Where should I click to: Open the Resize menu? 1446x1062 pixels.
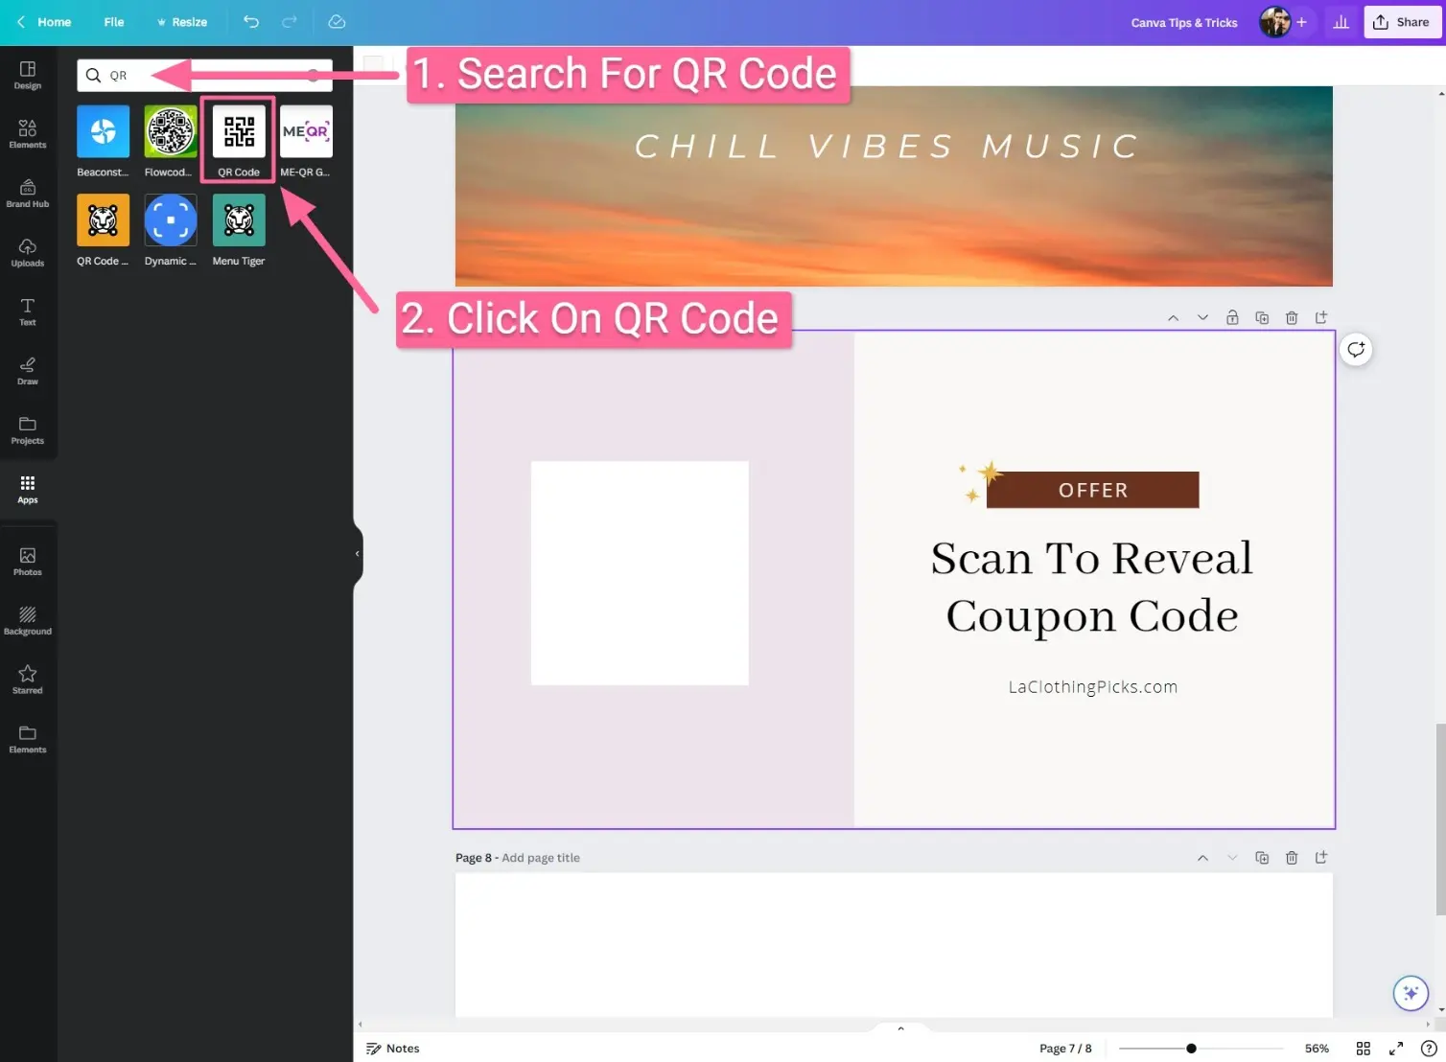tap(182, 22)
